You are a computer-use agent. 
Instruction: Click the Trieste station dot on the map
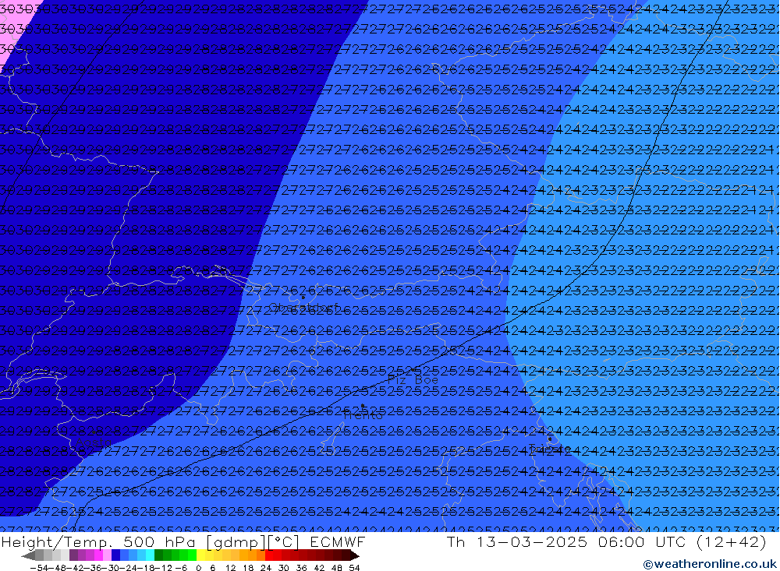pyautogui.click(x=550, y=439)
